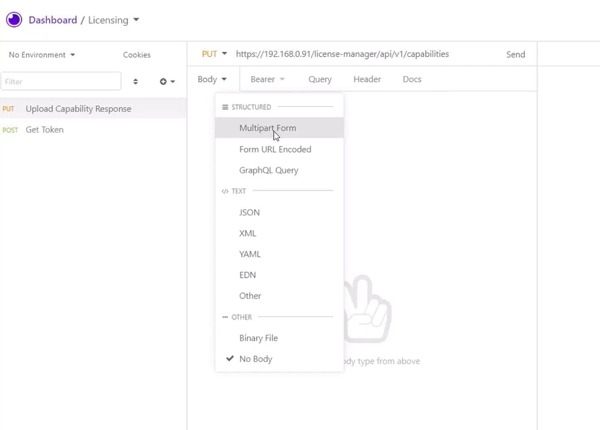The width and height of the screenshot is (600, 430).
Task: Click the Insomnia logo icon
Action: pyautogui.click(x=14, y=20)
